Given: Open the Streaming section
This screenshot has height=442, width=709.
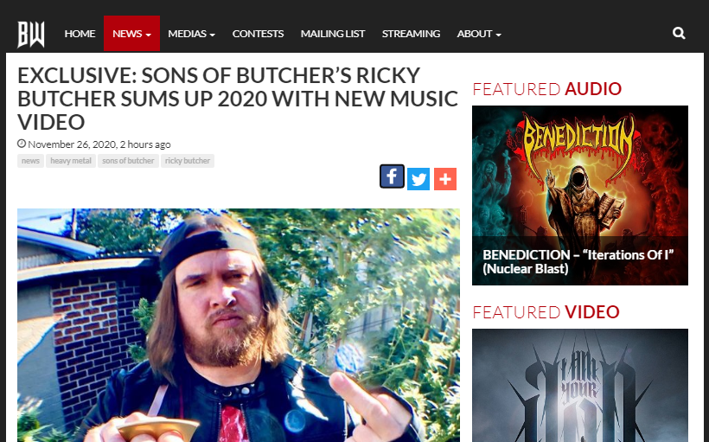Looking at the screenshot, I should (411, 34).
